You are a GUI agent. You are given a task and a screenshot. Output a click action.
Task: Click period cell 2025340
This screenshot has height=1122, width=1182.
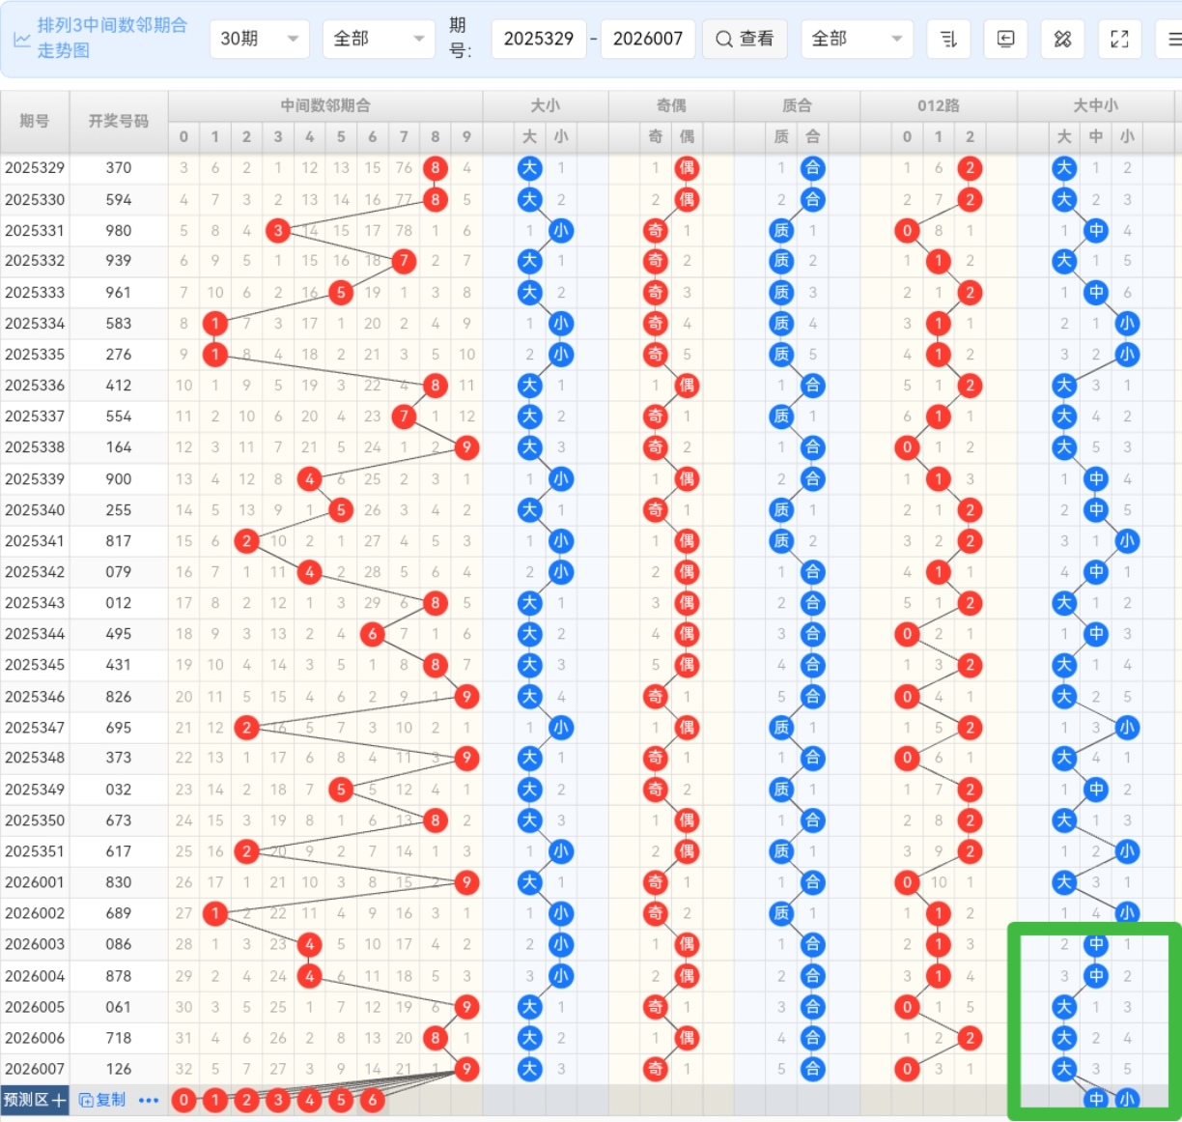coord(35,510)
